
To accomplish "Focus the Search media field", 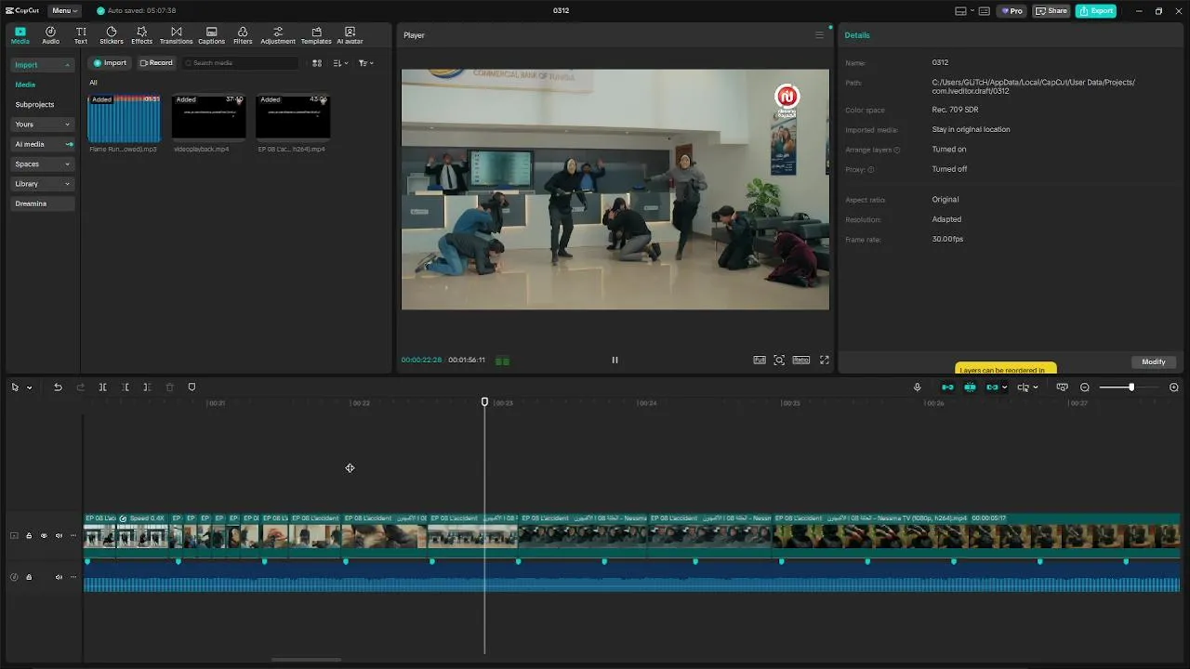I will tap(240, 63).
